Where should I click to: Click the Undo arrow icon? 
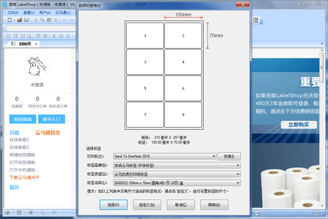[x=65, y=20]
